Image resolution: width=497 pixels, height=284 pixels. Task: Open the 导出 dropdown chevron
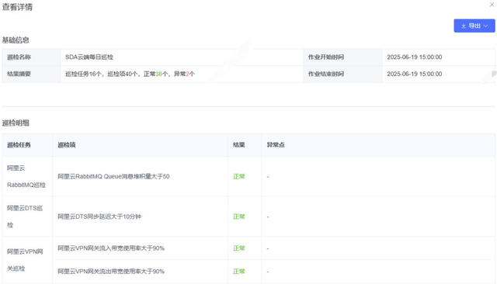click(x=485, y=26)
